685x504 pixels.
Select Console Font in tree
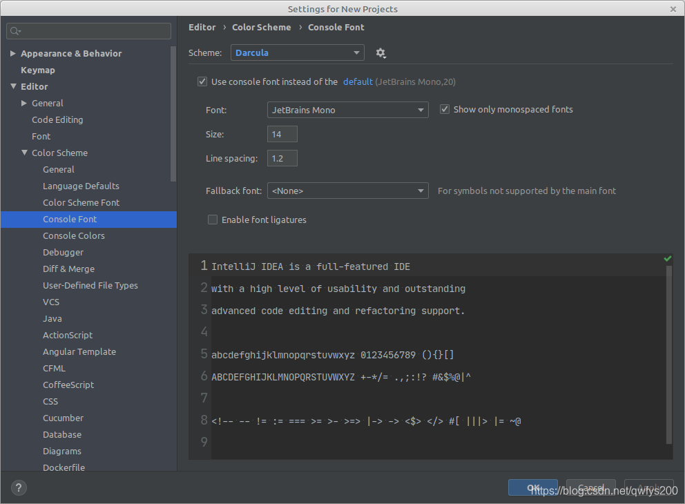pos(88,220)
